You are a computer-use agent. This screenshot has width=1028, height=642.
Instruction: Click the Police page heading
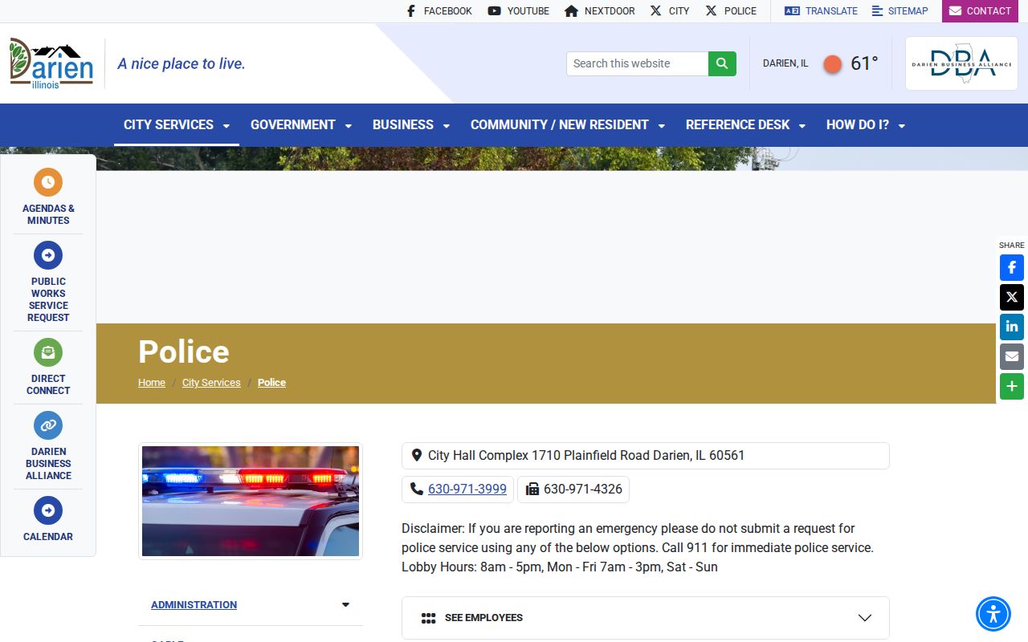(184, 351)
